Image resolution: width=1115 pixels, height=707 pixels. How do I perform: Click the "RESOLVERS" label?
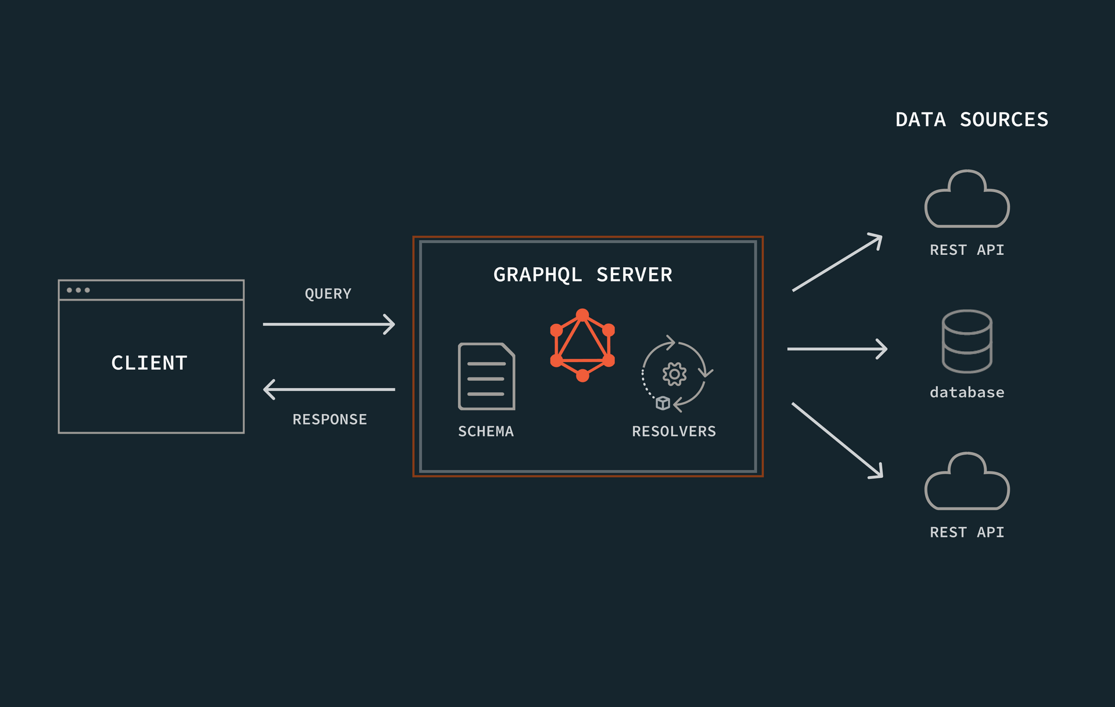point(674,431)
